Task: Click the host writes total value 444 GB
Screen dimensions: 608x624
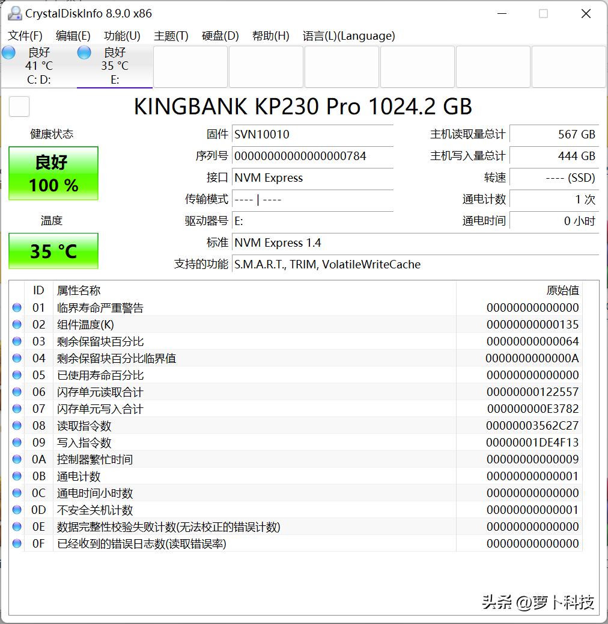Action: coord(554,156)
